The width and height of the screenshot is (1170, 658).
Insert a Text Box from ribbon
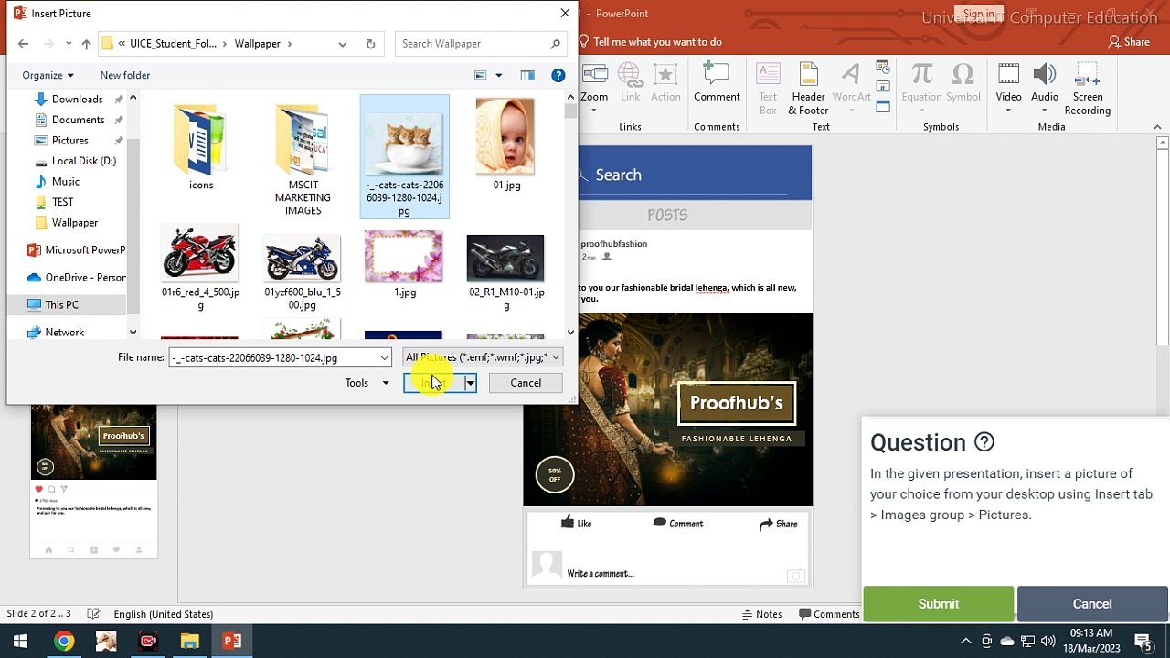(x=768, y=90)
